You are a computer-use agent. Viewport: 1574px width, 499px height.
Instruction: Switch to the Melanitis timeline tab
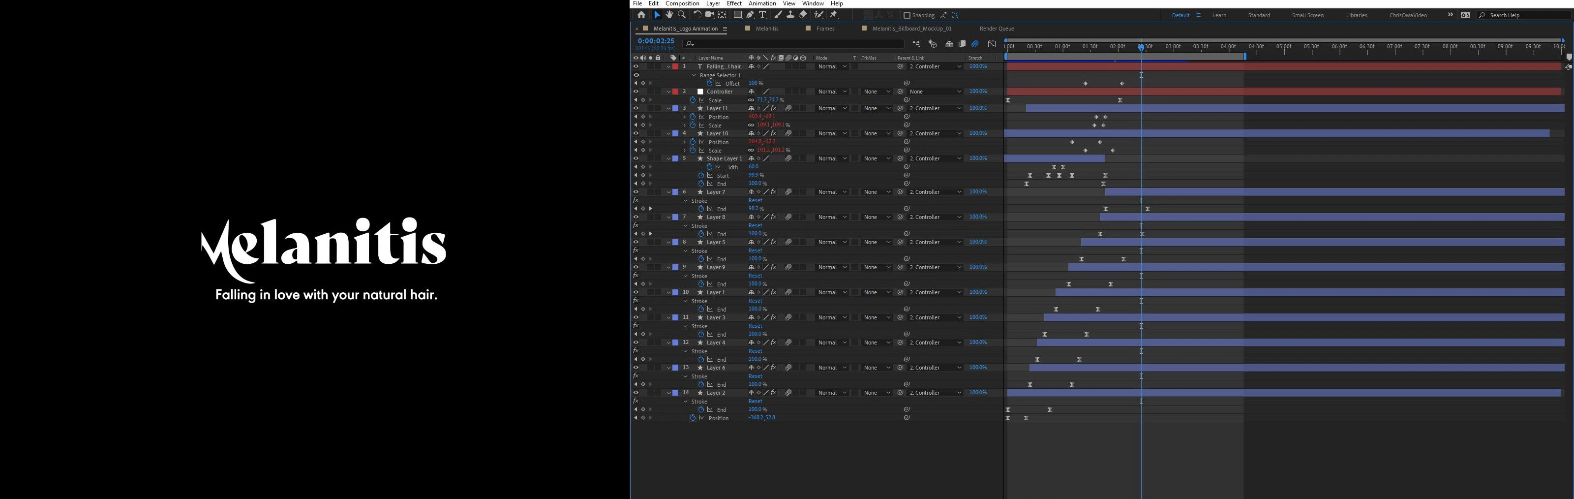point(767,29)
